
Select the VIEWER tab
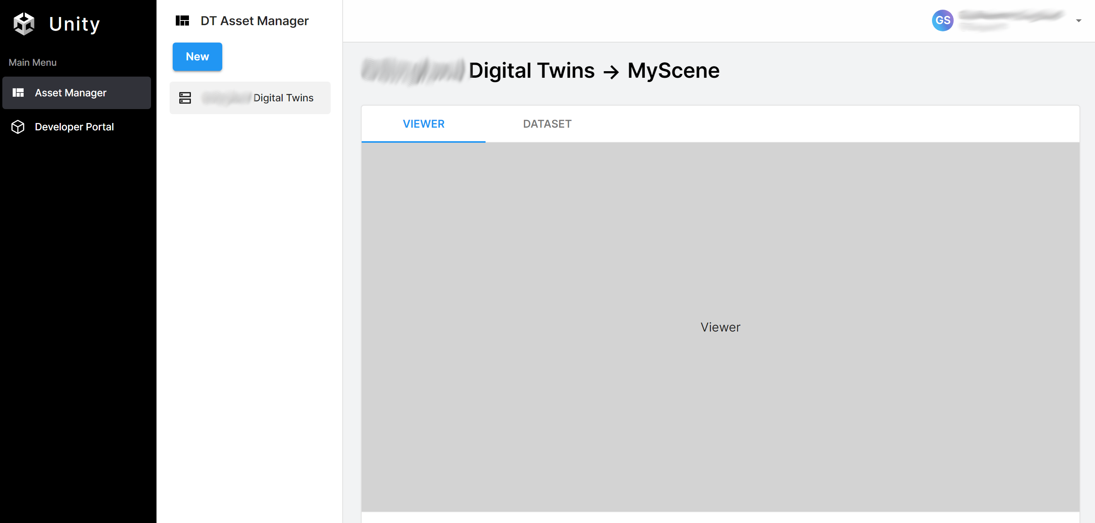(x=423, y=123)
